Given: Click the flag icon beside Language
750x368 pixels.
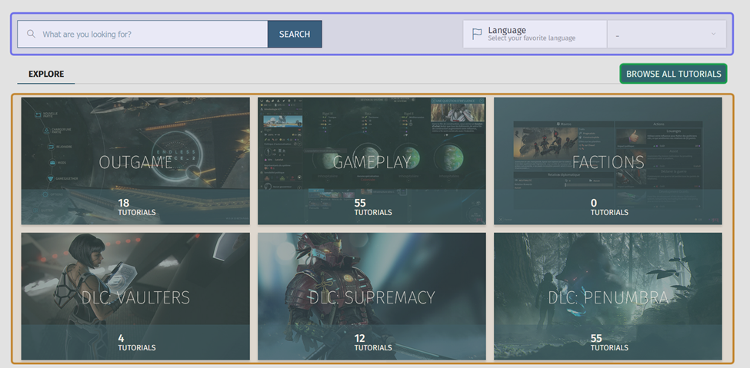Looking at the screenshot, I should click(x=477, y=35).
